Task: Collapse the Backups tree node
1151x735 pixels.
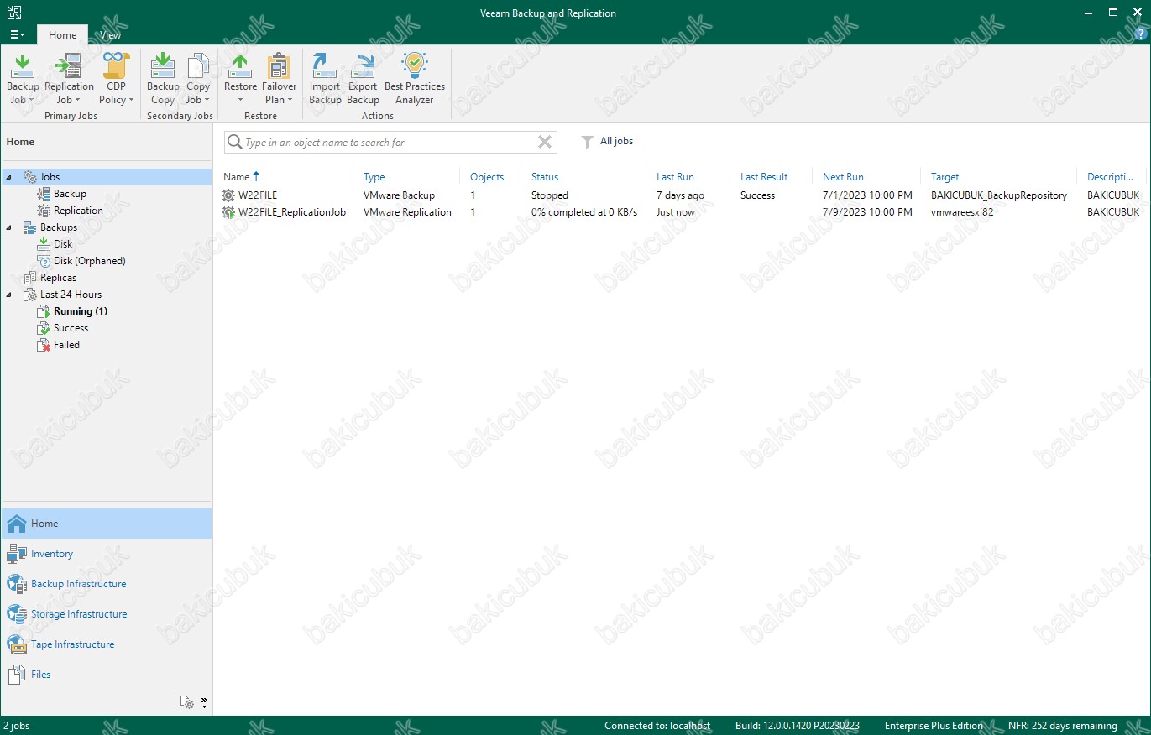Action: [x=8, y=227]
